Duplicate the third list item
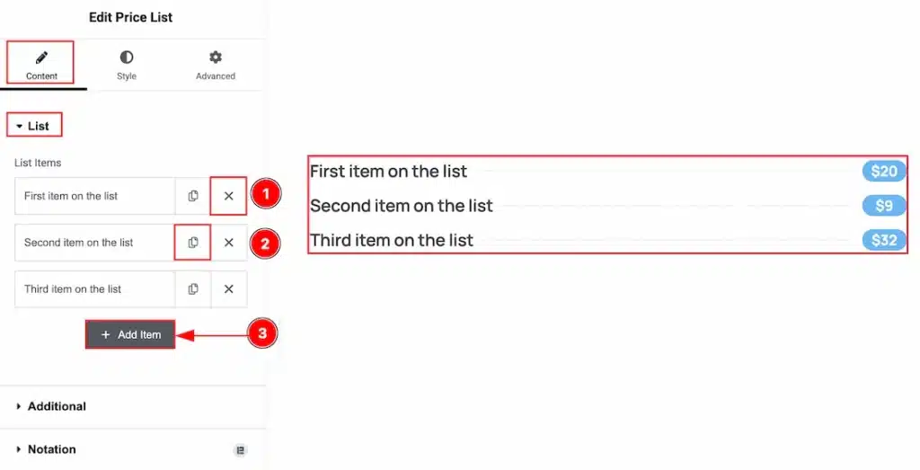Viewport: 920px width, 470px height. coord(193,289)
